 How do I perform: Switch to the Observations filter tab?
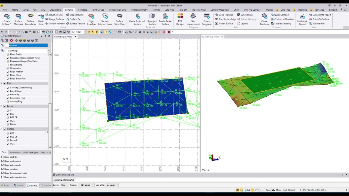tap(15, 152)
